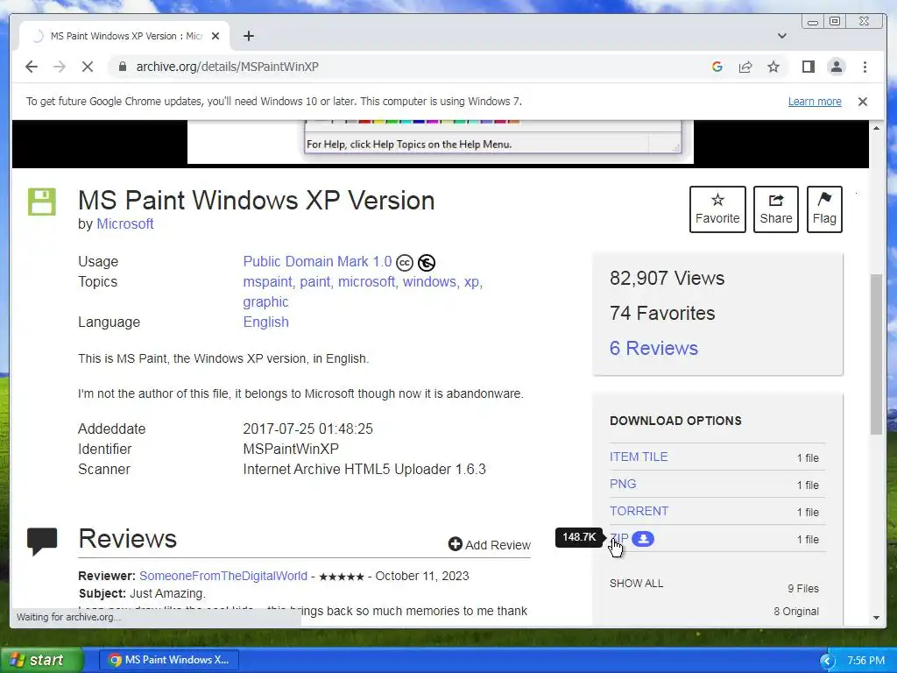
Task: Click the speech bubble Reviews icon
Action: click(42, 540)
